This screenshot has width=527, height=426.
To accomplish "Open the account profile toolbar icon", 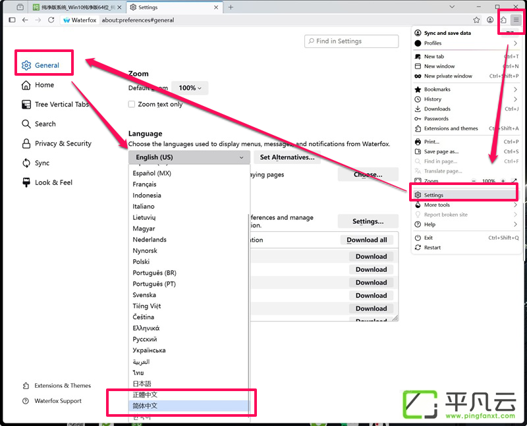I will [x=490, y=20].
